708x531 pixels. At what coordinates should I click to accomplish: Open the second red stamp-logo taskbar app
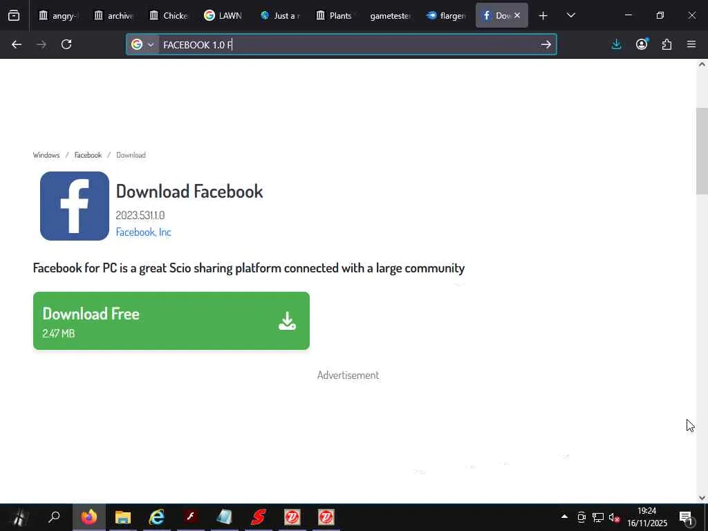(x=326, y=517)
